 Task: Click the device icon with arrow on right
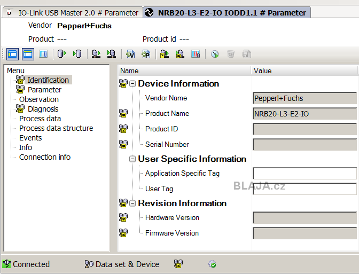click(x=96, y=54)
